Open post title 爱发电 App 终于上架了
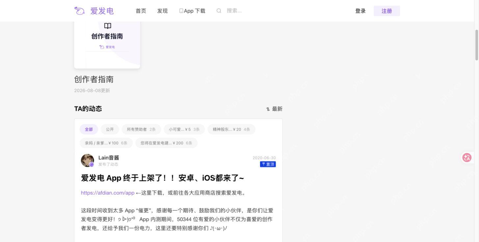 point(163,178)
